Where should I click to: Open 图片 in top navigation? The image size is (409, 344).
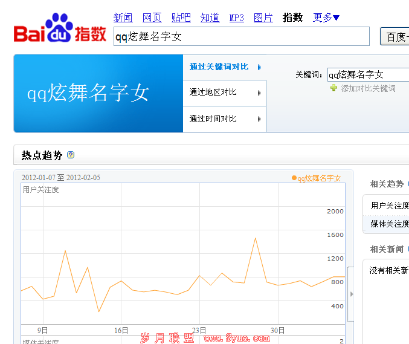tap(263, 18)
